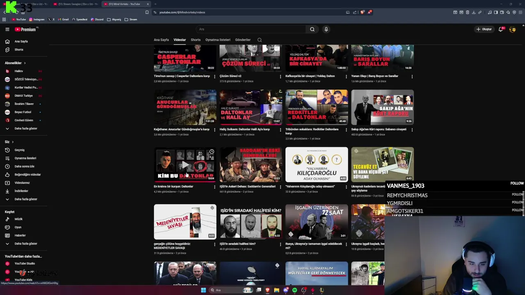Open the YouTube hamburger guide menu

pos(7,29)
